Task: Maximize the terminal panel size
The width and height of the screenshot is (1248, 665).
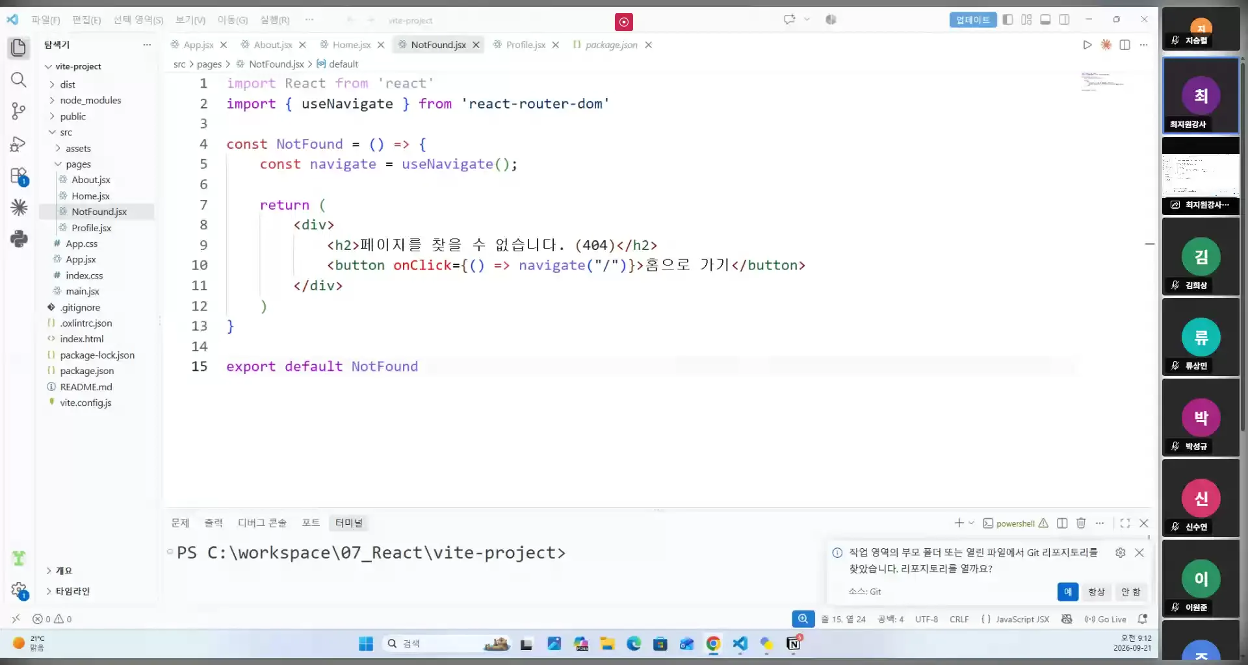Action: 1125,523
